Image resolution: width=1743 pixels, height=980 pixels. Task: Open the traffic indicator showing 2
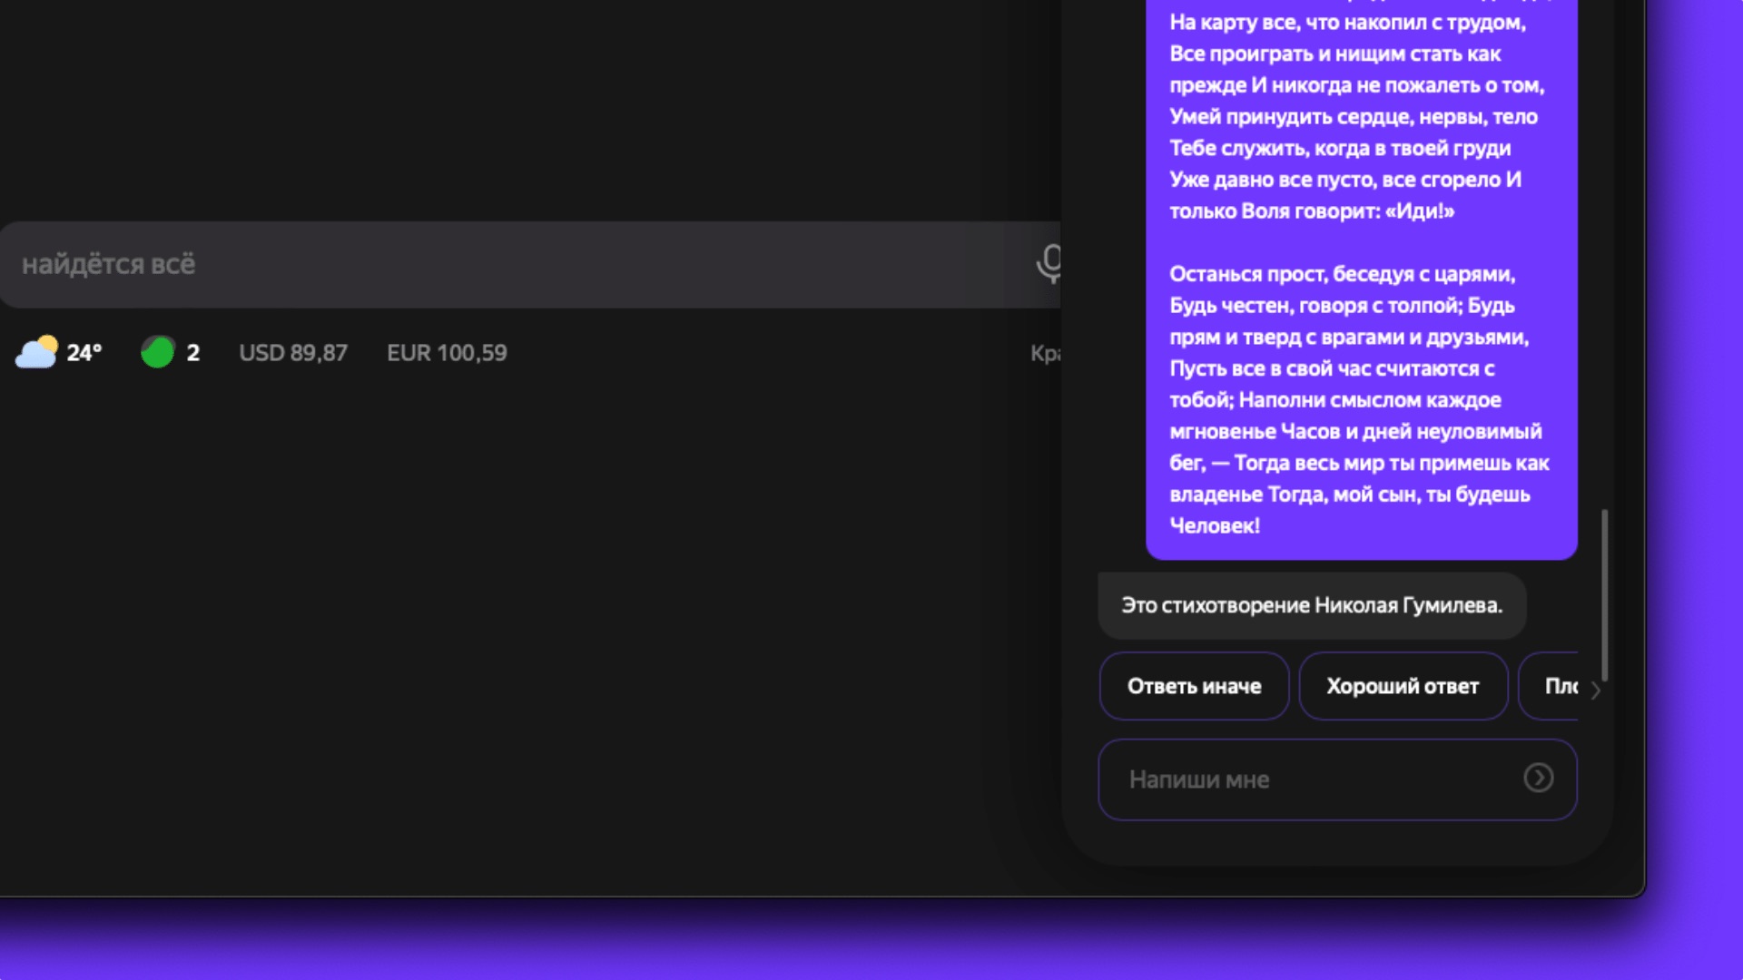pos(171,352)
